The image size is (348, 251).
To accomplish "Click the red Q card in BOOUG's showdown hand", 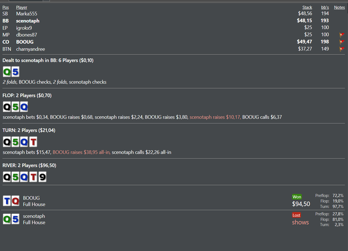I will (x=15, y=201).
